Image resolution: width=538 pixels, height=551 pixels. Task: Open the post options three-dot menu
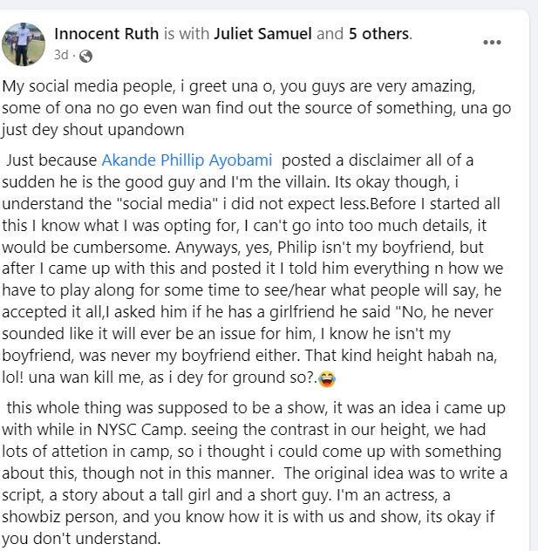pos(492,43)
